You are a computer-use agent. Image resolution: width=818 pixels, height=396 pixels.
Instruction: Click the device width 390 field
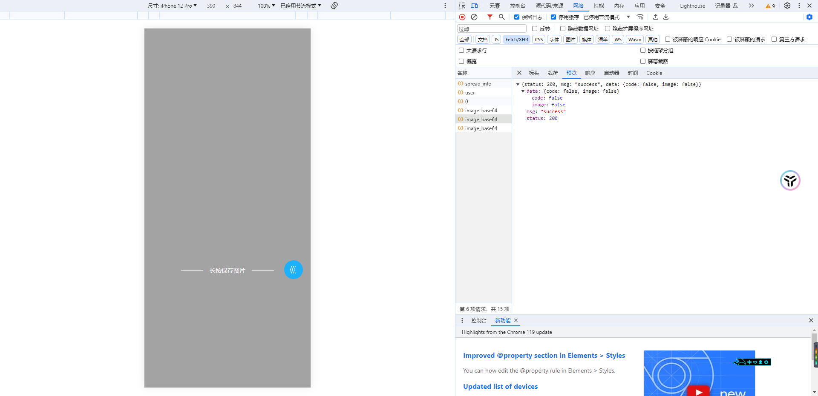click(211, 6)
